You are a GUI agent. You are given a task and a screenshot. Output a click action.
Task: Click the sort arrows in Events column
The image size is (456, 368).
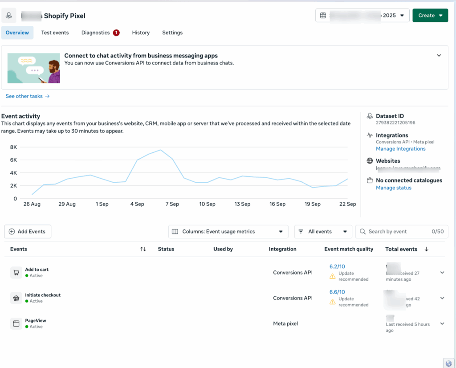143,249
